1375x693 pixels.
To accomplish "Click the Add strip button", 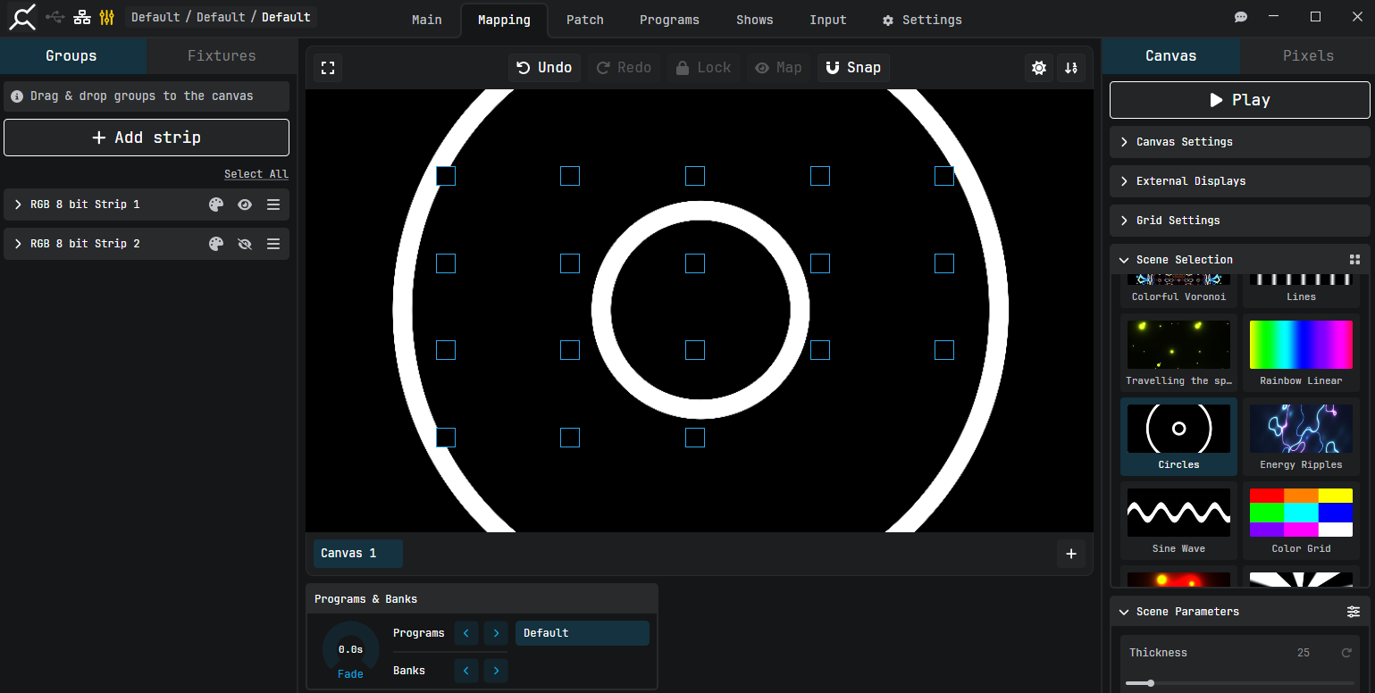I will tap(147, 138).
